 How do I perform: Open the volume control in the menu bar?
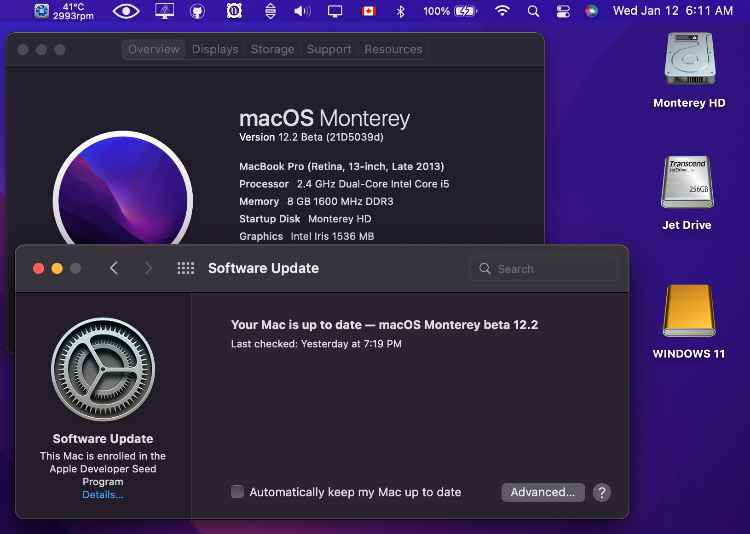point(302,11)
